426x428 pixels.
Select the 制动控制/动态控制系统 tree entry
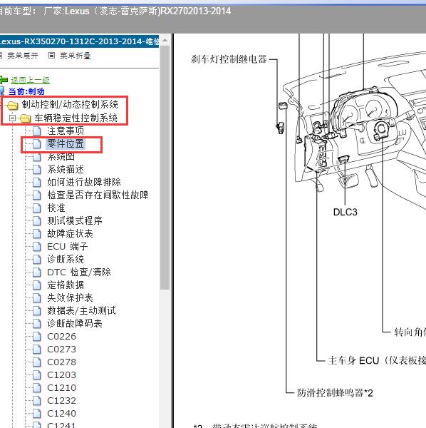tap(70, 105)
